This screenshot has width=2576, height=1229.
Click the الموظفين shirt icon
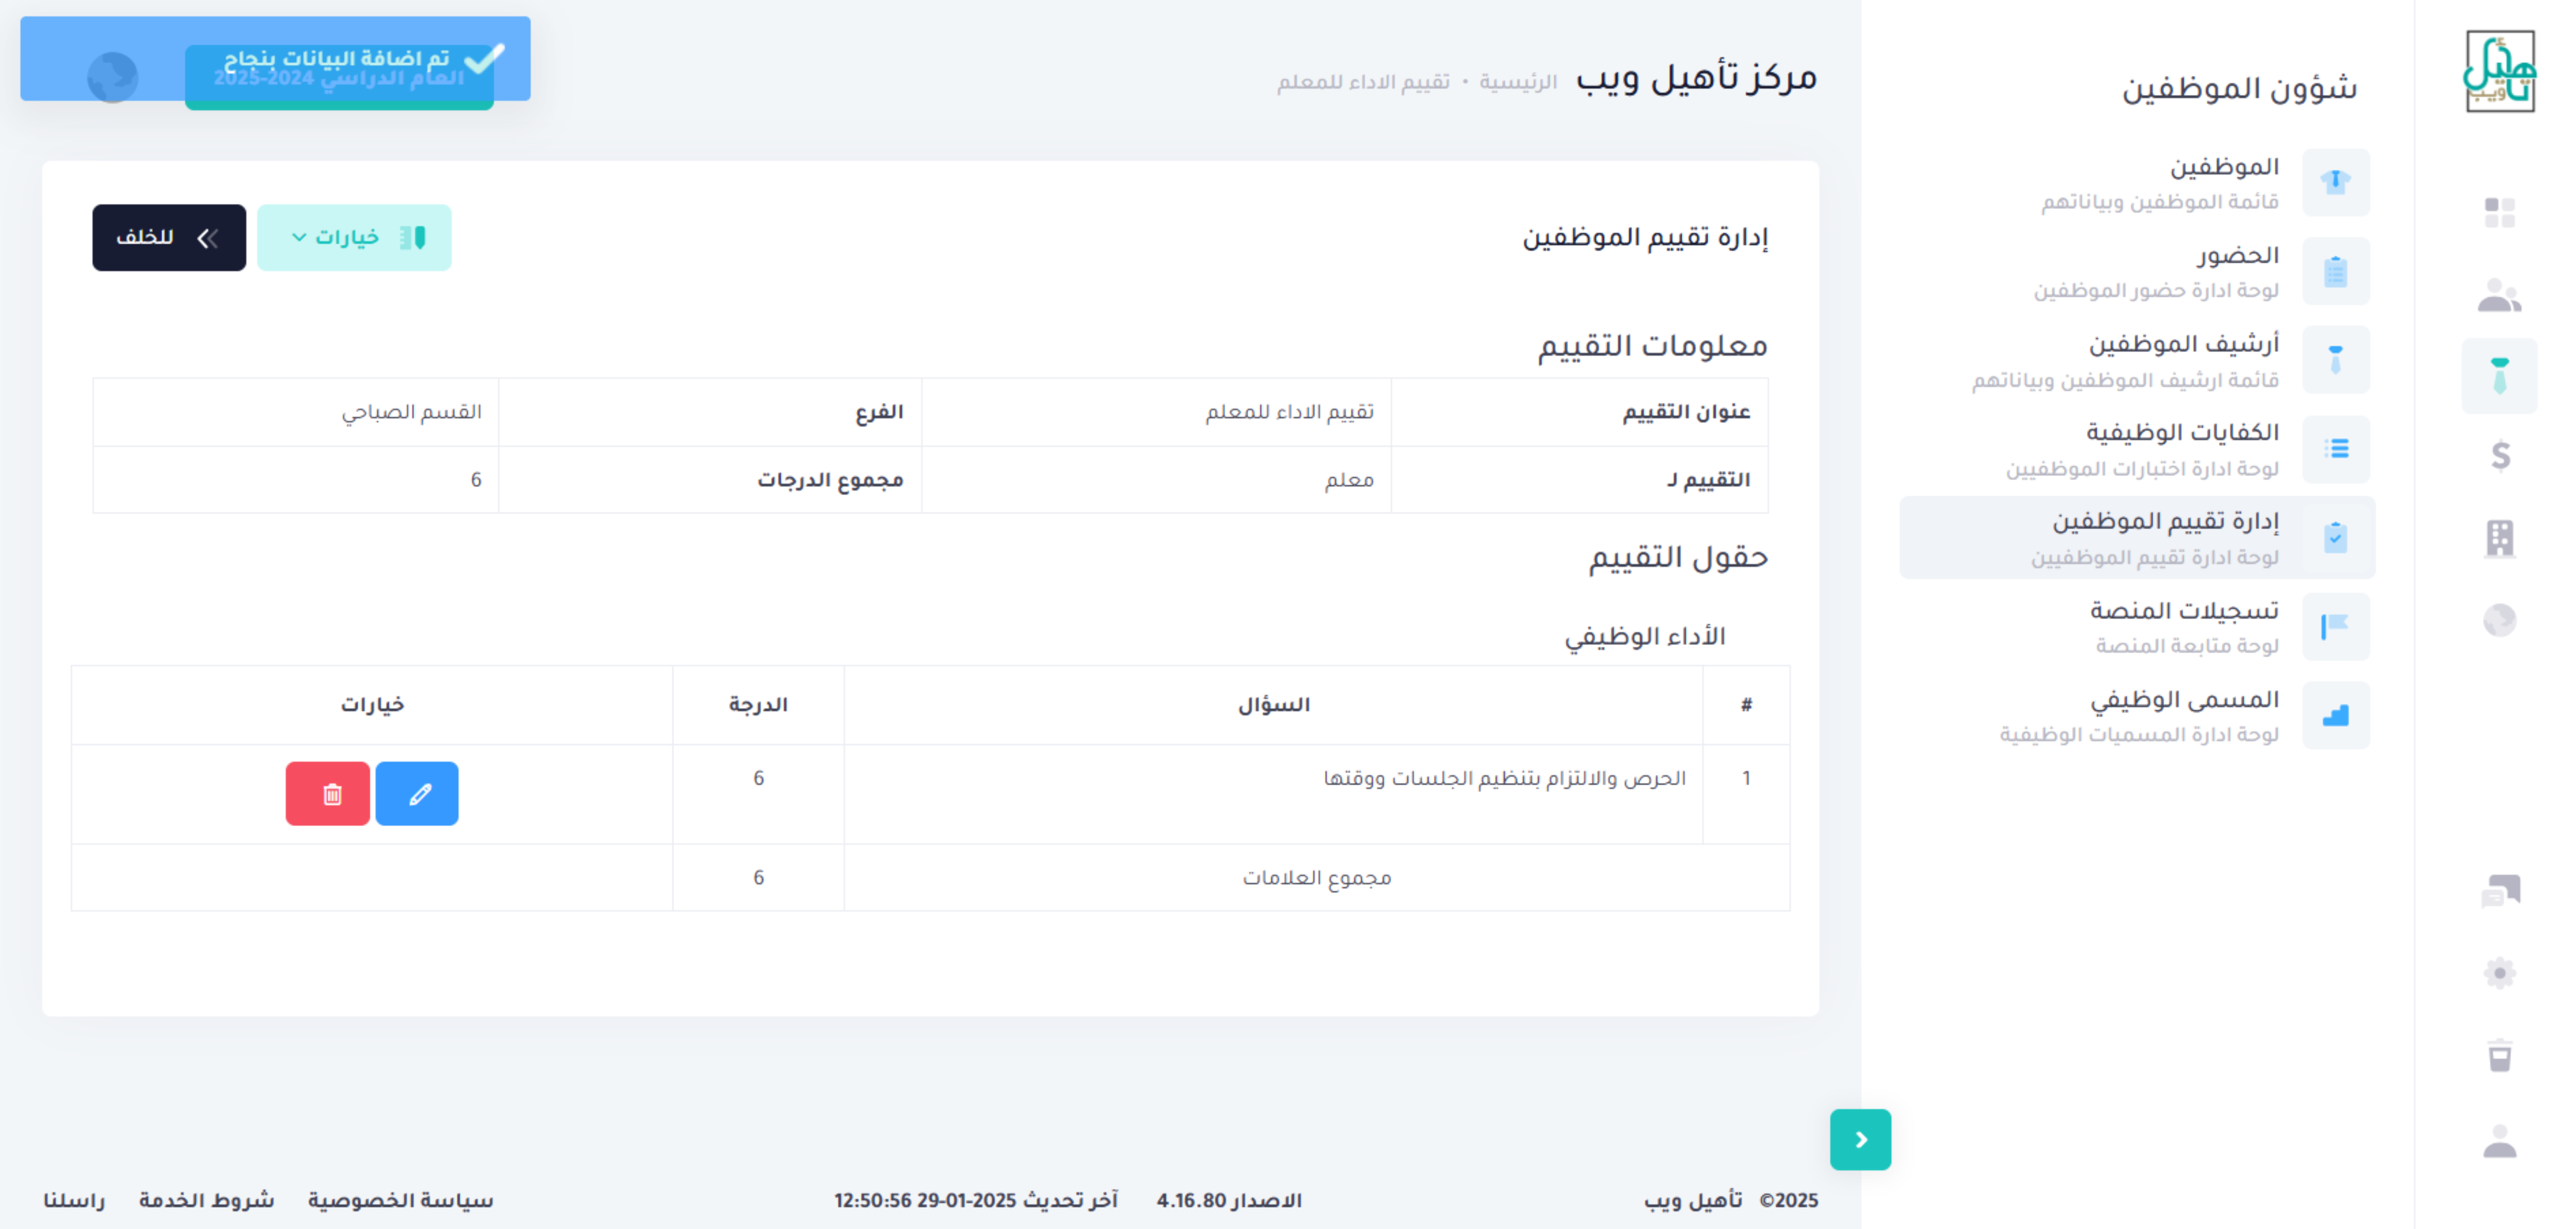point(2335,182)
